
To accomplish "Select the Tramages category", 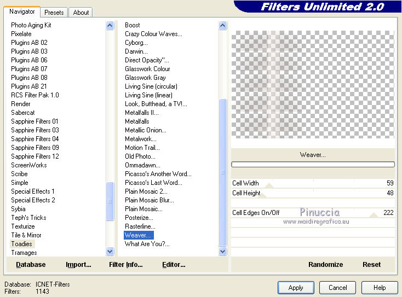I will tap(24, 253).
